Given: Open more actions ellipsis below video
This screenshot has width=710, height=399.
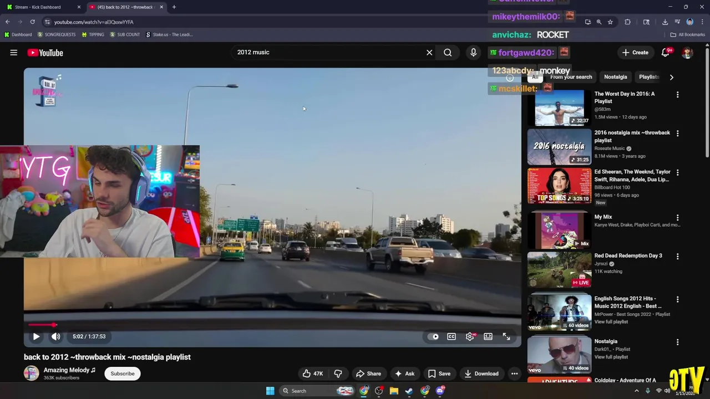Looking at the screenshot, I should (x=514, y=374).
